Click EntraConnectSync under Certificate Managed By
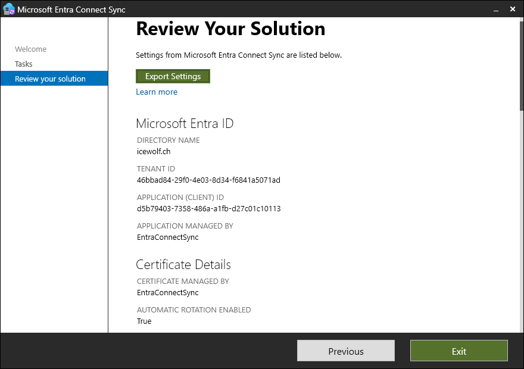This screenshot has height=369, width=524. tap(168, 293)
